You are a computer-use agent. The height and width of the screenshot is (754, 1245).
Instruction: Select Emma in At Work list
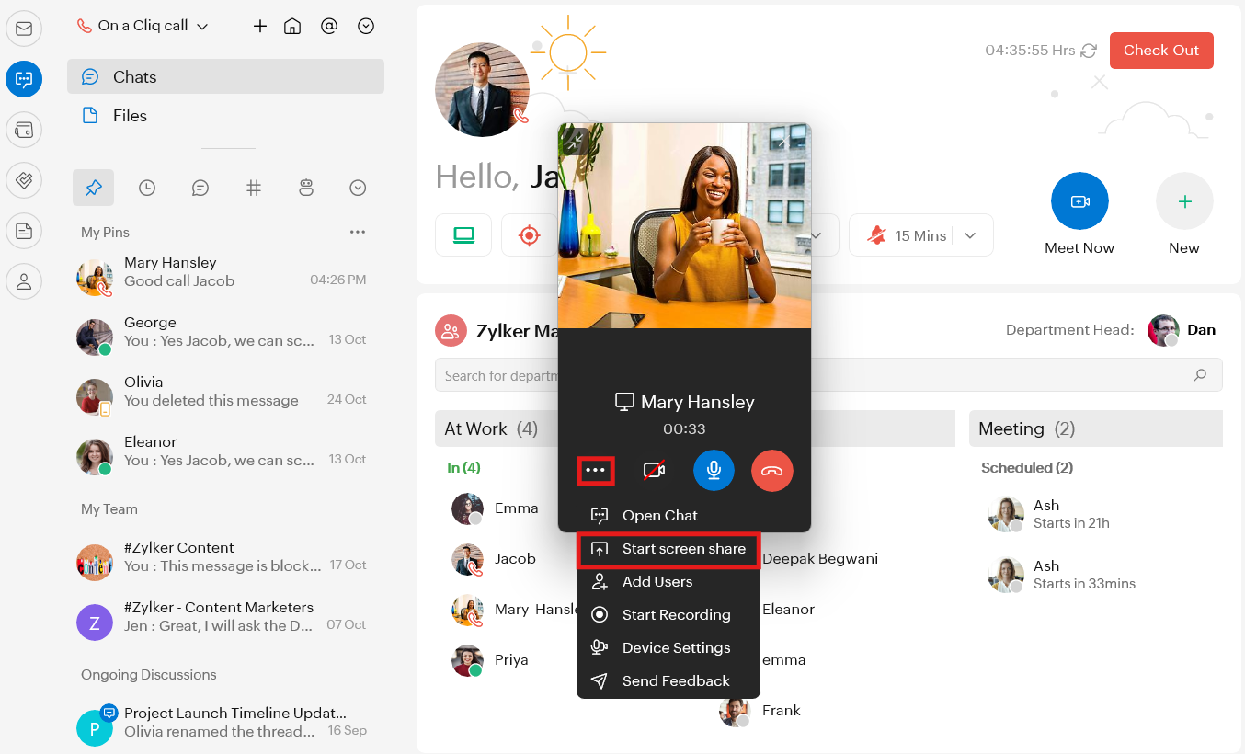pos(495,508)
